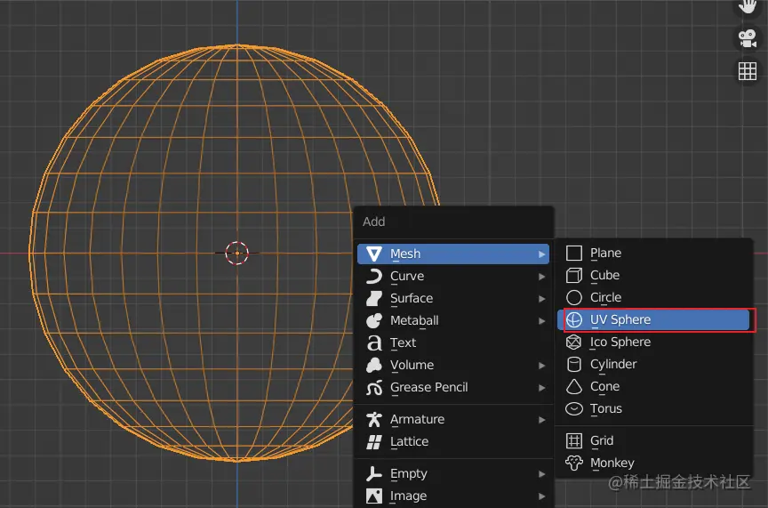The height and width of the screenshot is (508, 768).
Task: Click the Plane square icon
Action: pos(574,253)
